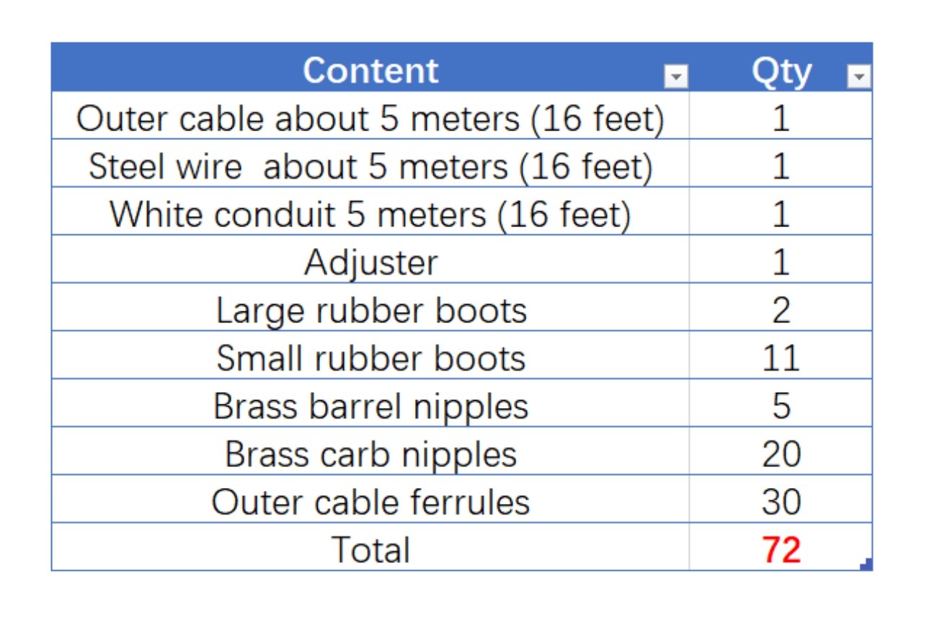
Task: Open the Content column filter dropdown
Action: [x=675, y=76]
